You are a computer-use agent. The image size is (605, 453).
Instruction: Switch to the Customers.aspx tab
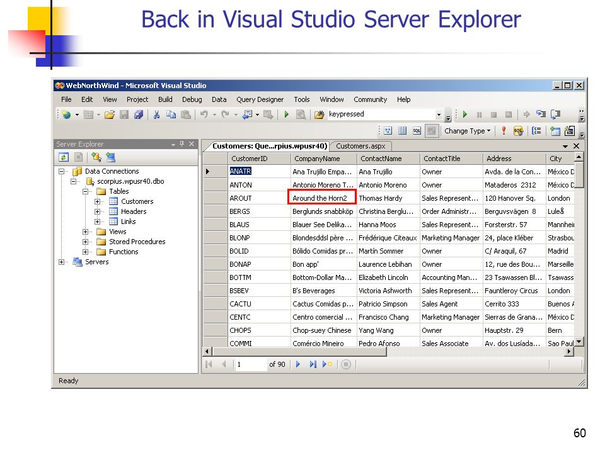click(360, 146)
